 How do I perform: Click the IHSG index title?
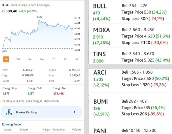coord(6,5)
